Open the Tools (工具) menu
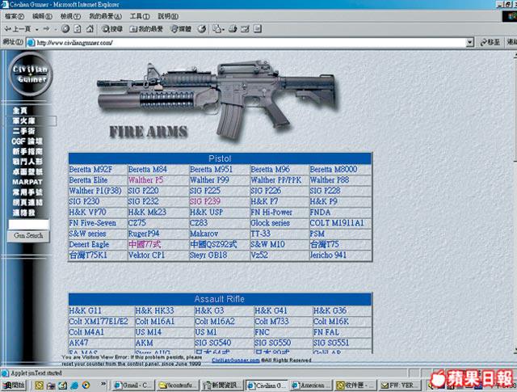Image resolution: width=517 pixels, height=392 pixels. coord(140,16)
